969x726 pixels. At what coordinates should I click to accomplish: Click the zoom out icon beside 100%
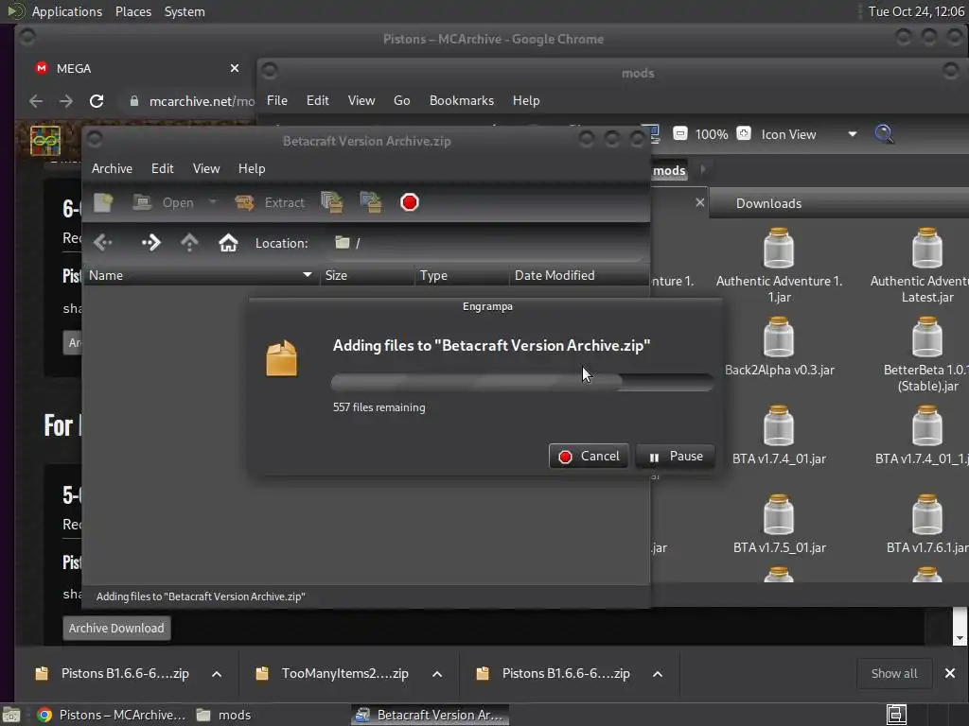coord(679,133)
